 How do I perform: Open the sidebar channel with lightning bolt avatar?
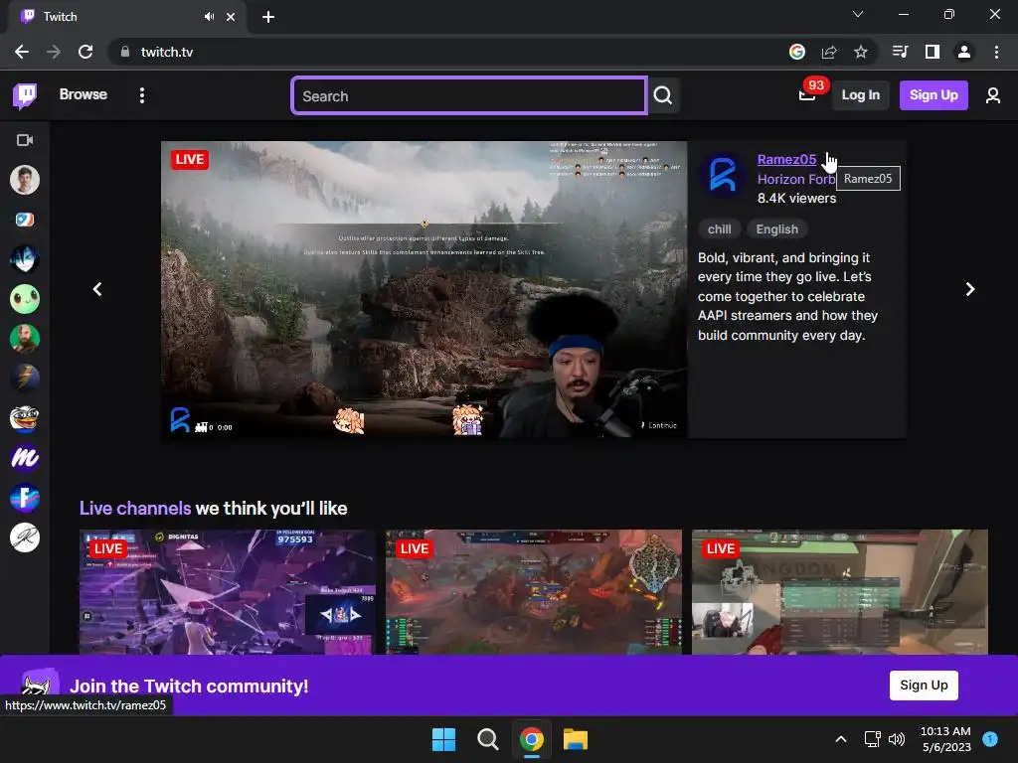click(25, 379)
